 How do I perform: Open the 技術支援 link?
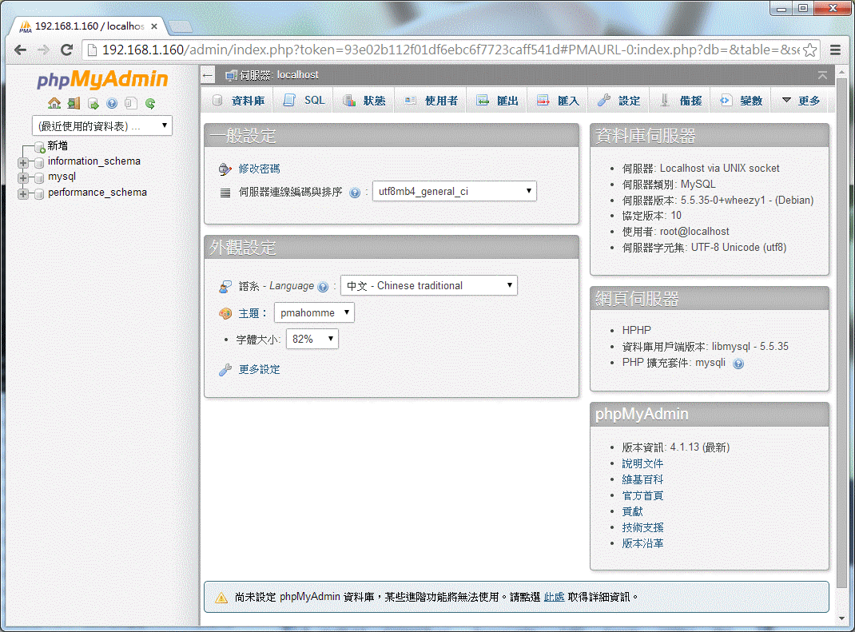click(642, 527)
